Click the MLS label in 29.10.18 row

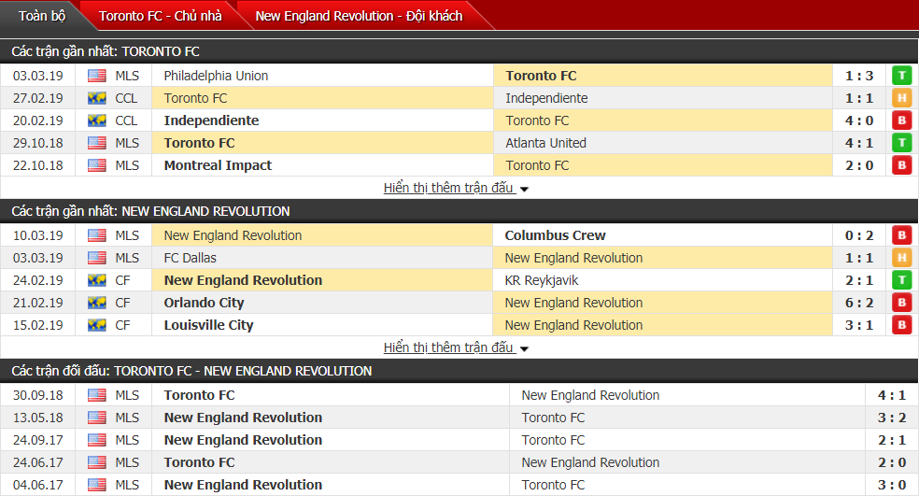(x=127, y=143)
